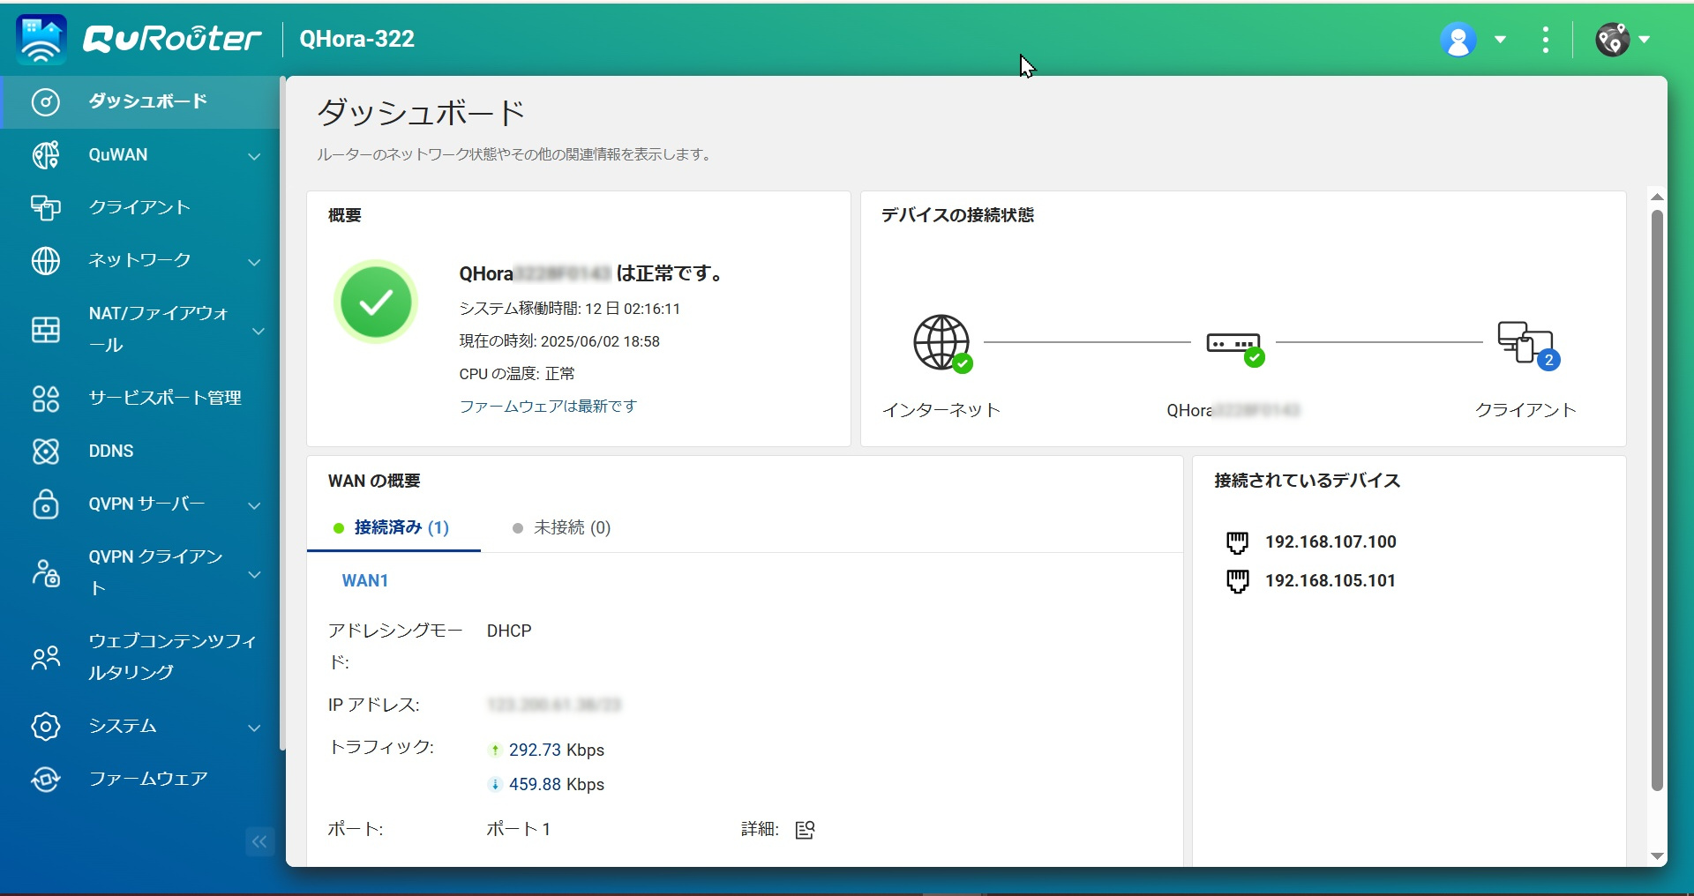Click the Internet globe status icon

point(941,342)
